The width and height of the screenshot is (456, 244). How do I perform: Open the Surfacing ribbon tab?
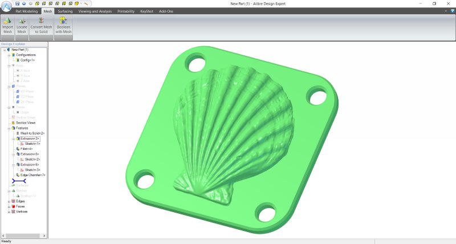click(x=65, y=11)
